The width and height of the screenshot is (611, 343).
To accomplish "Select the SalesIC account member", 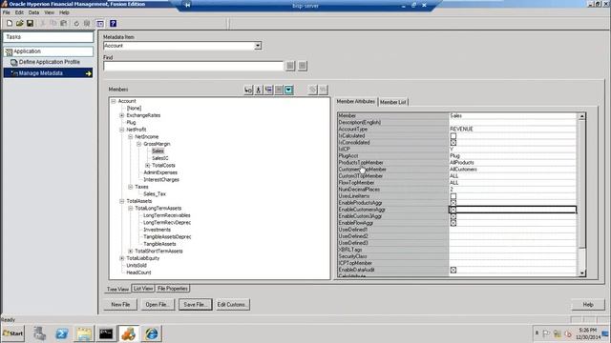I will (x=160, y=158).
